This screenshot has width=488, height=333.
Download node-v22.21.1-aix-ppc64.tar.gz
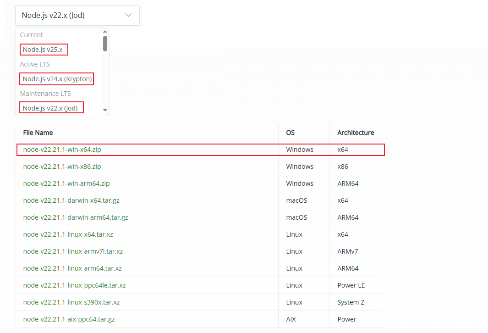[x=69, y=319]
